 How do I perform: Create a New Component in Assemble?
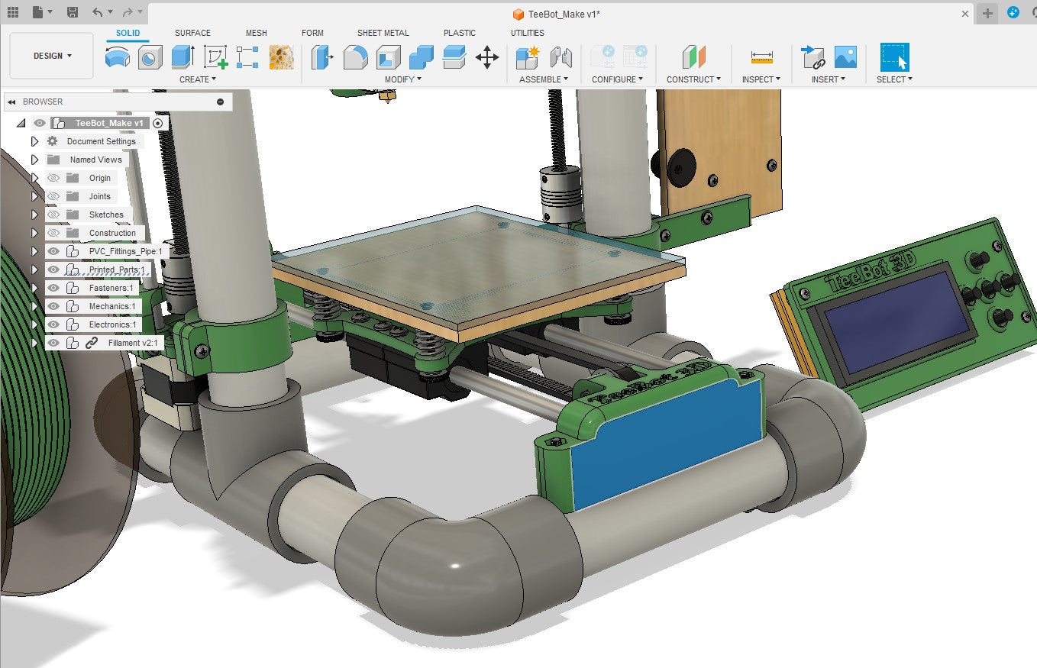point(528,57)
